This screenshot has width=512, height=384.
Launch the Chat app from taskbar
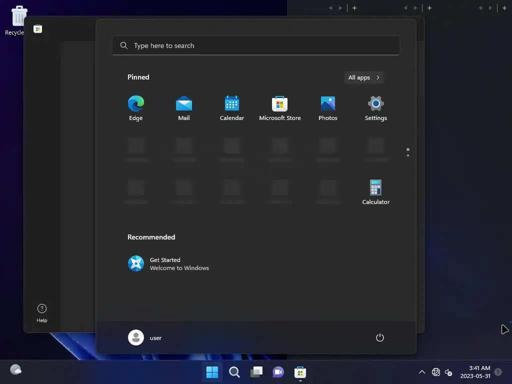point(278,372)
